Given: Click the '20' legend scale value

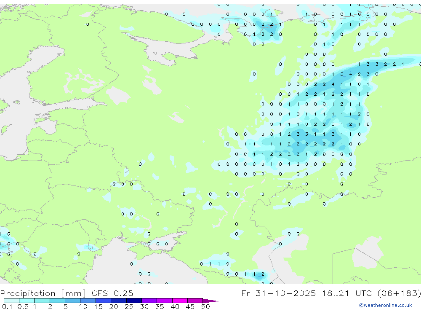Looking at the screenshot, I should click(x=114, y=306).
